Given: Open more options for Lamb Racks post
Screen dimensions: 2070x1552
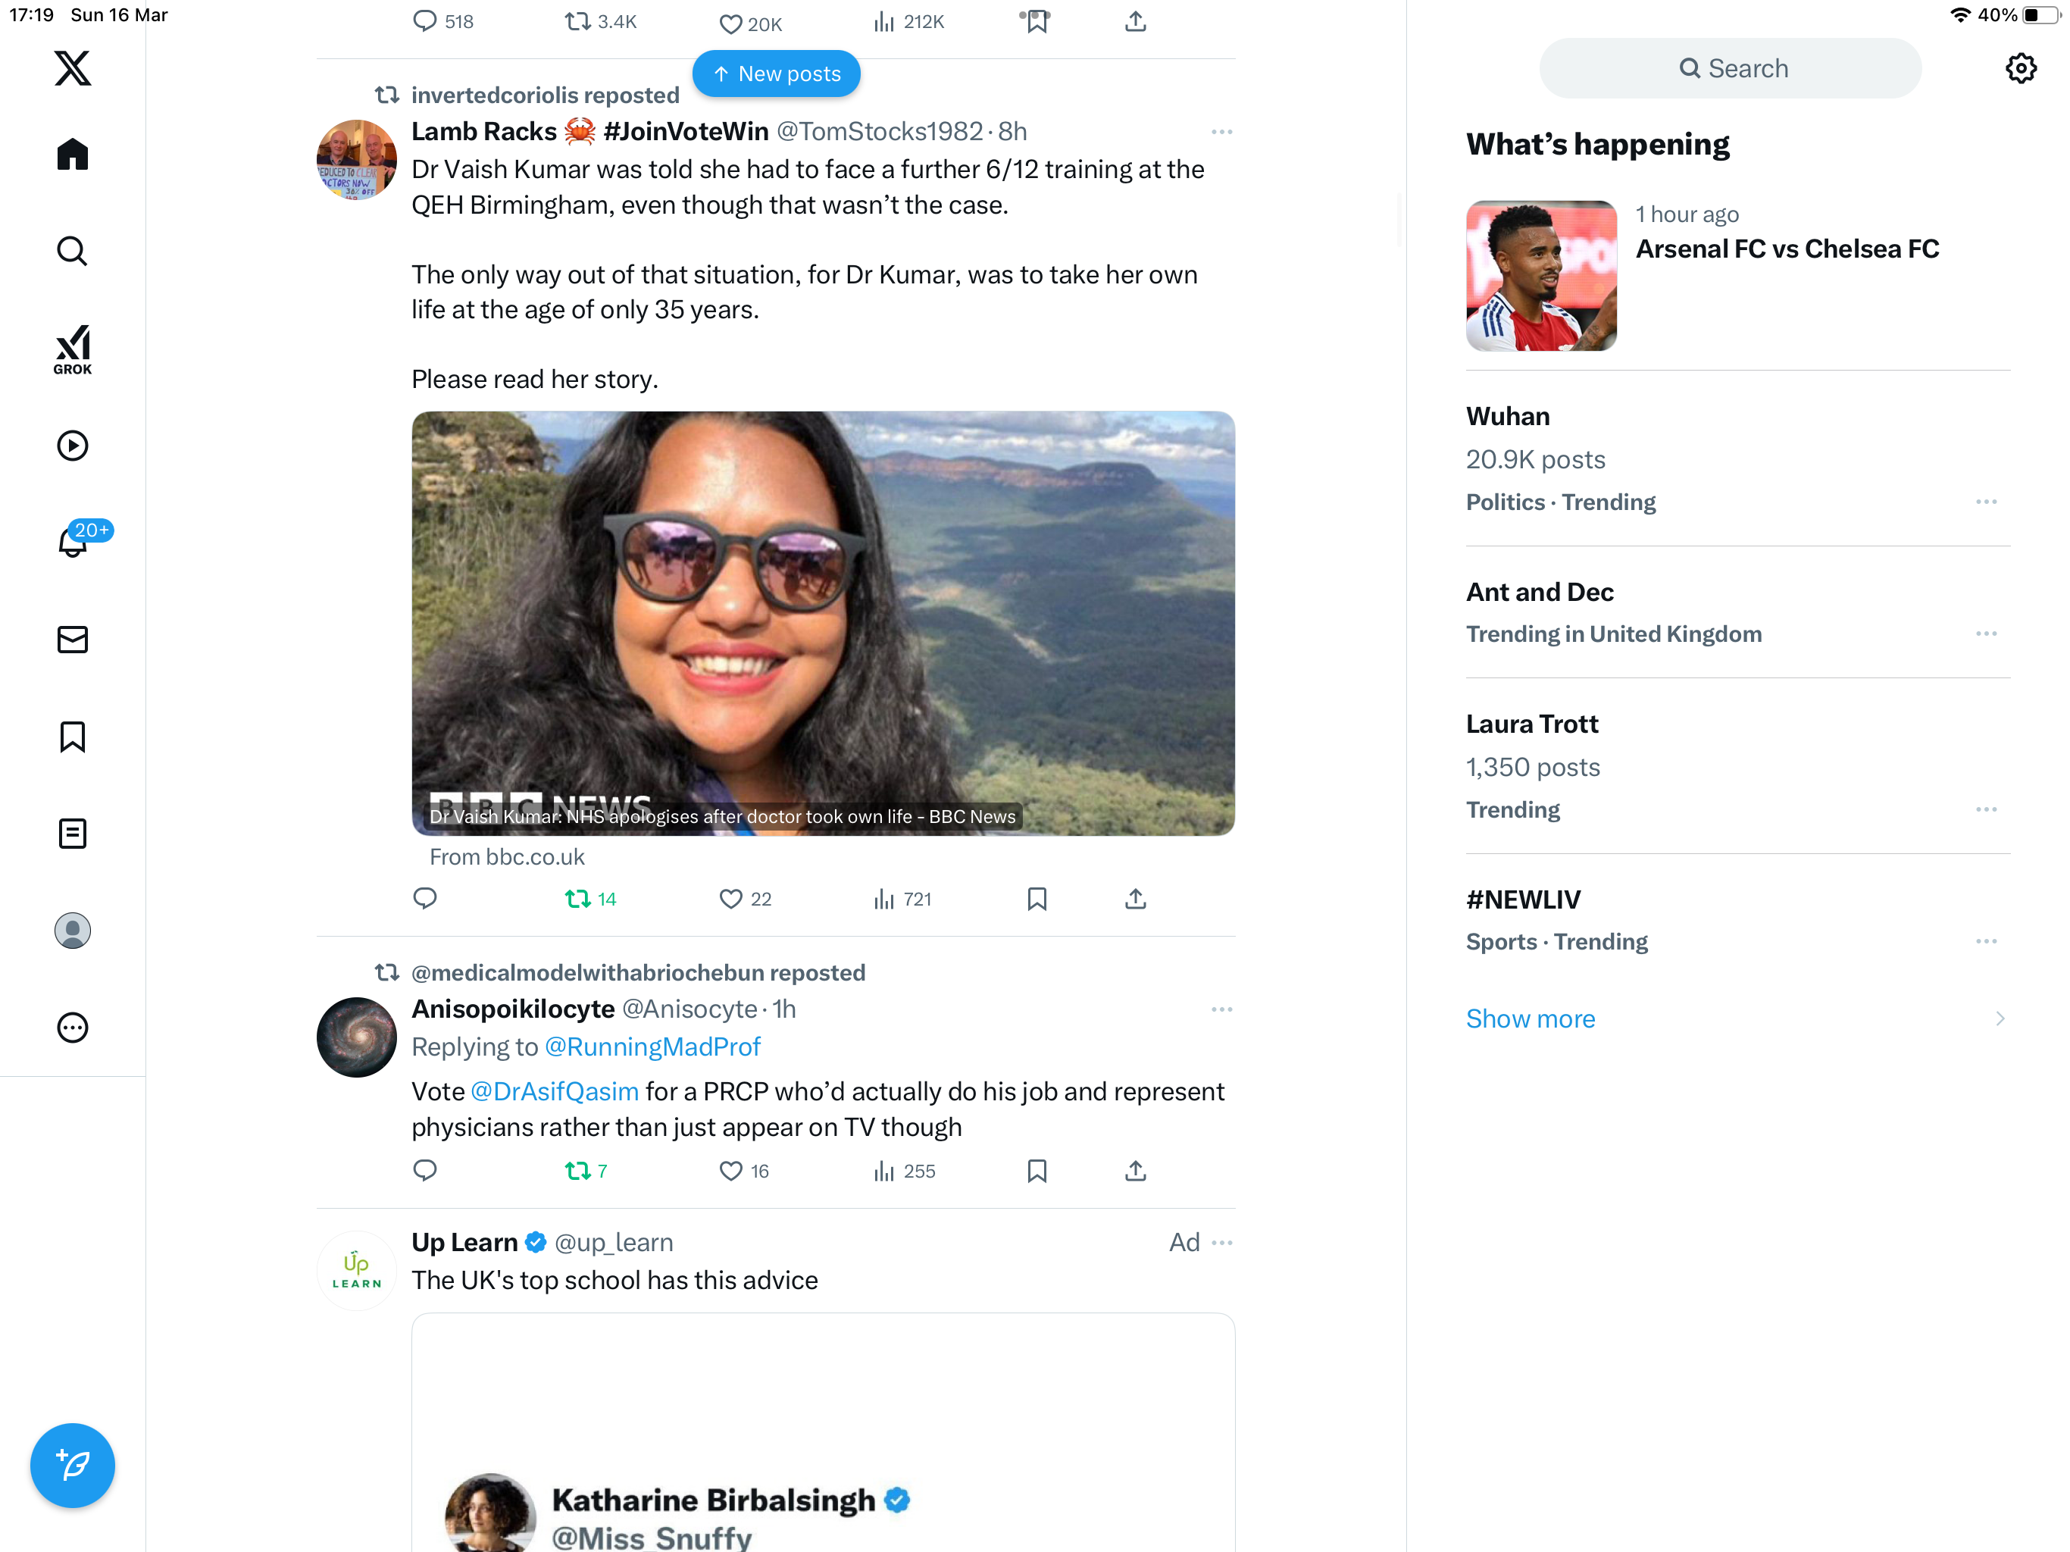Looking at the screenshot, I should [1221, 132].
